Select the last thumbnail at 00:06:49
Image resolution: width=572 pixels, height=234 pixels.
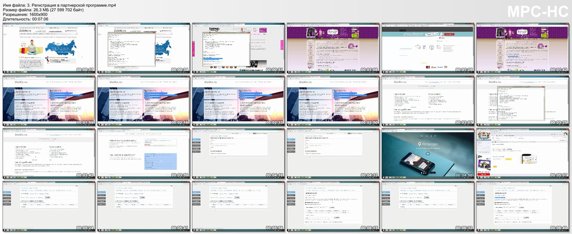pyautogui.click(x=522, y=207)
